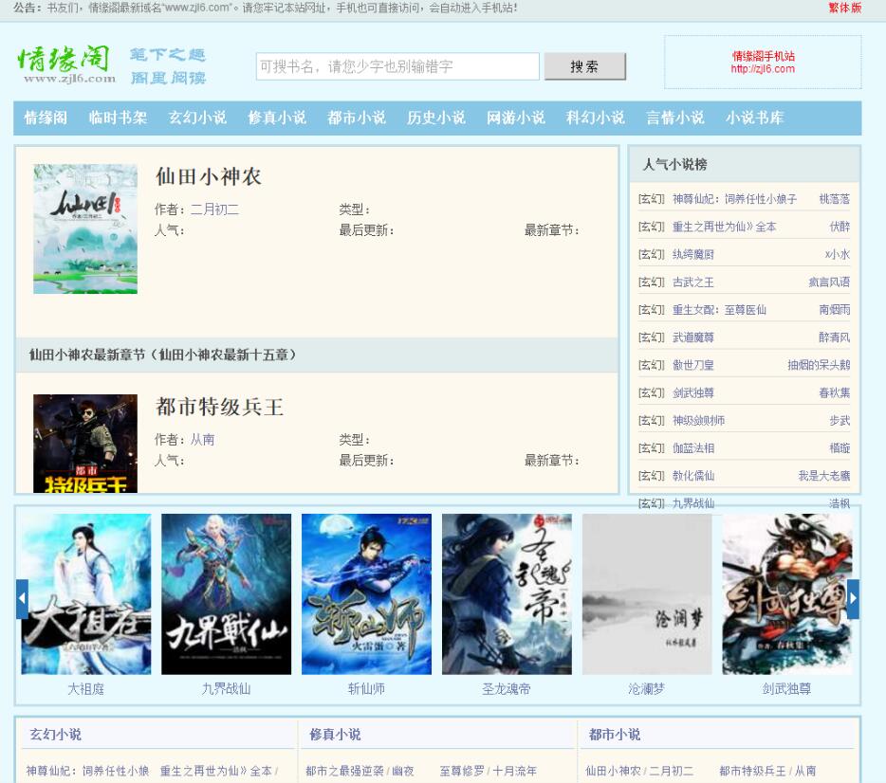Open the 仙田小神农 title heading
This screenshot has height=783, width=886.
point(209,176)
